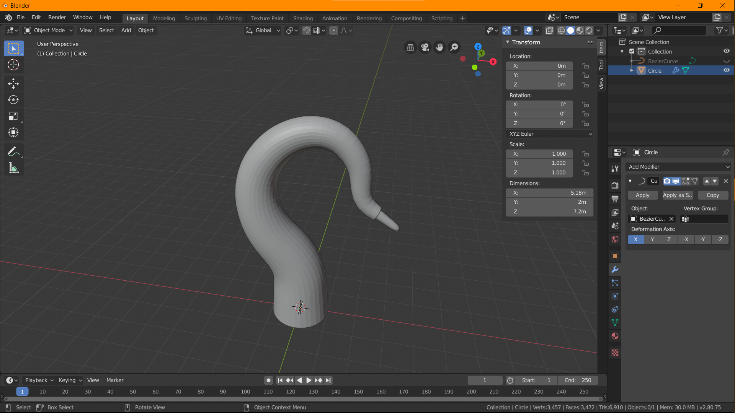The width and height of the screenshot is (735, 413).
Task: Click the Copy modifier button
Action: click(x=712, y=195)
